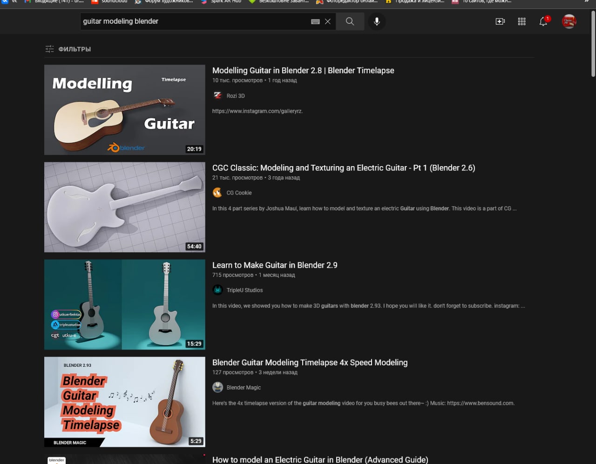
Task: Click description mentioning bensound.com music
Action: (x=363, y=403)
